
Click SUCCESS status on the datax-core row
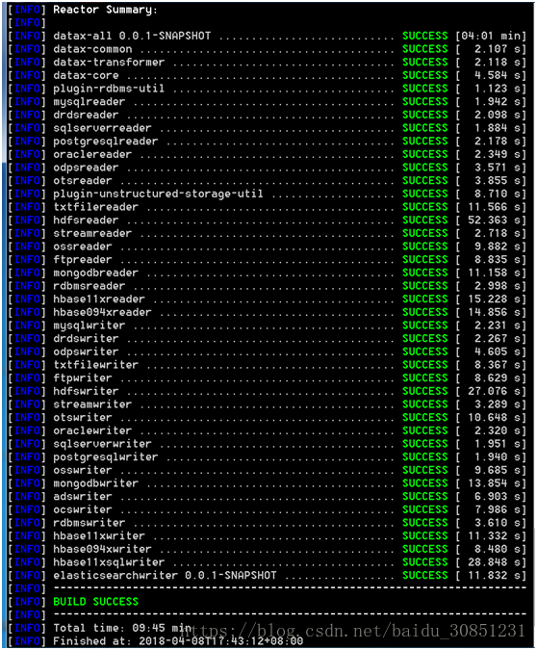click(x=425, y=76)
